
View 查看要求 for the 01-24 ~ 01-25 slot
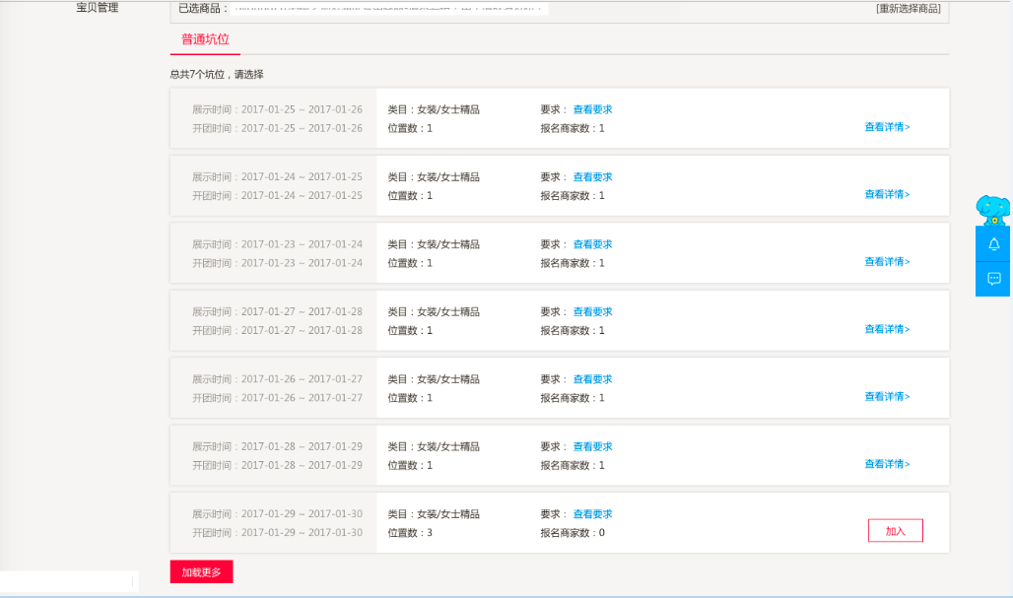592,177
